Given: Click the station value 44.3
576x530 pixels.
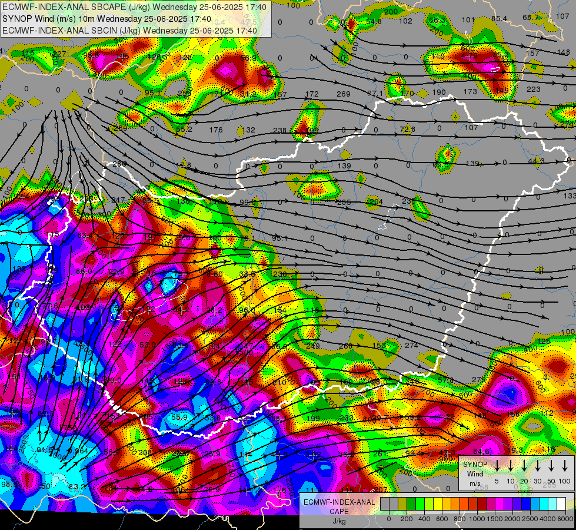Looking at the screenshot, I should pyautogui.click(x=537, y=161).
